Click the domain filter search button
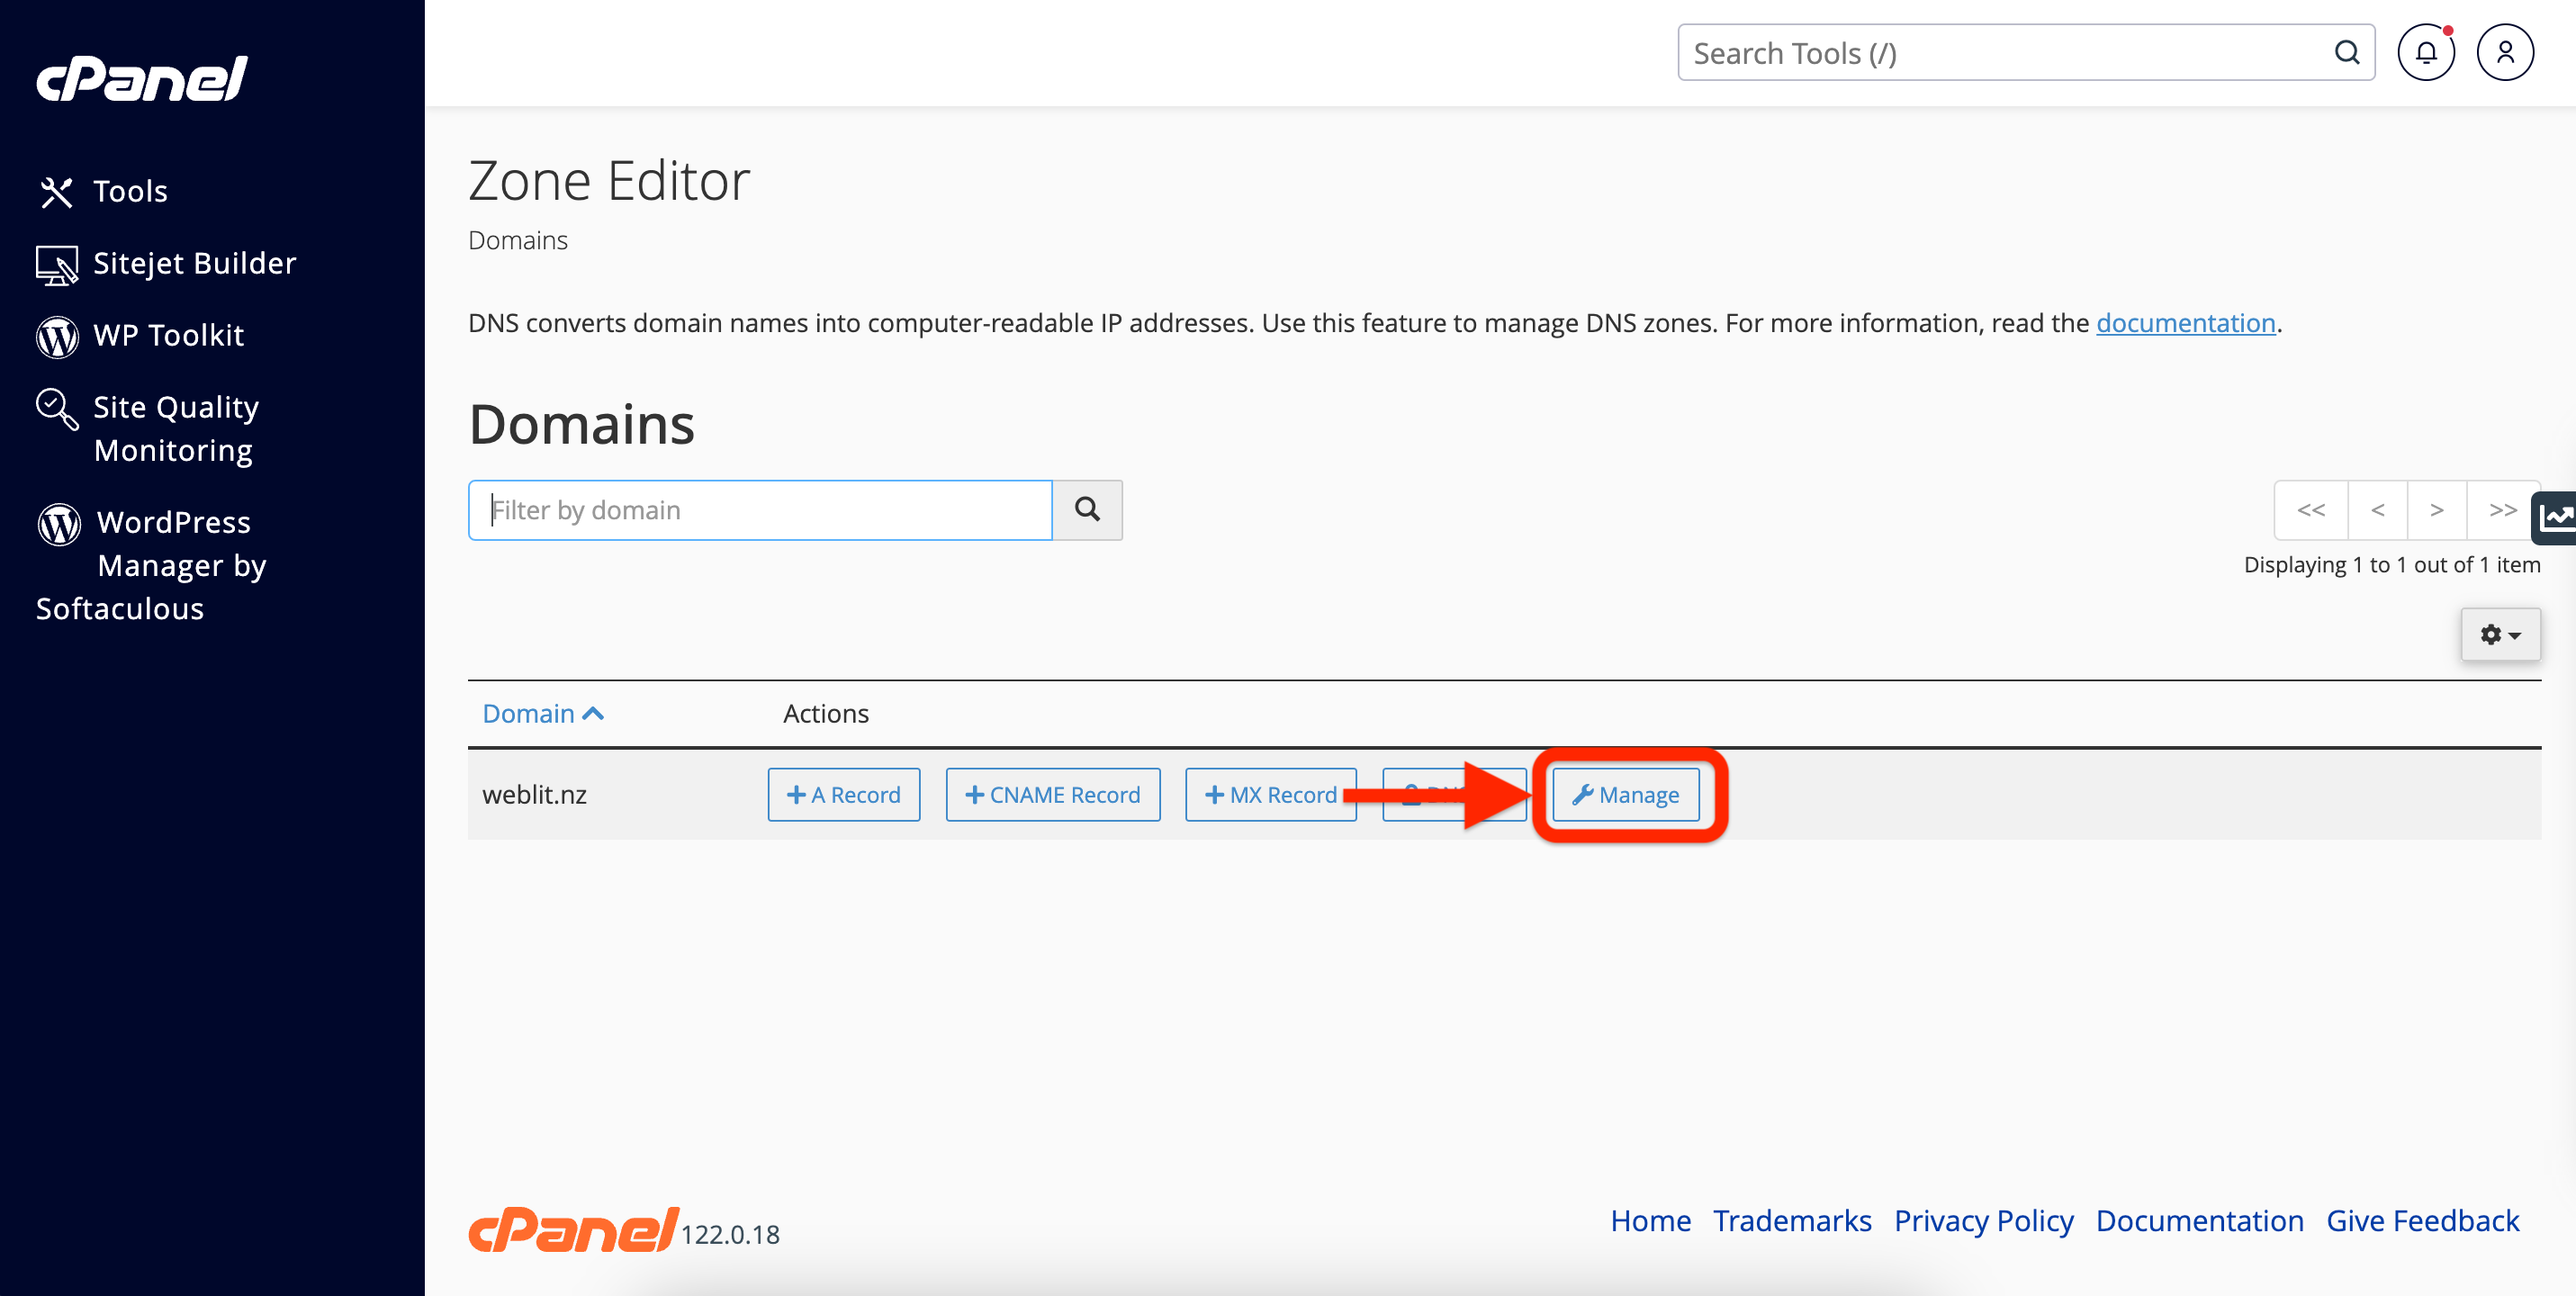 pyautogui.click(x=1087, y=510)
